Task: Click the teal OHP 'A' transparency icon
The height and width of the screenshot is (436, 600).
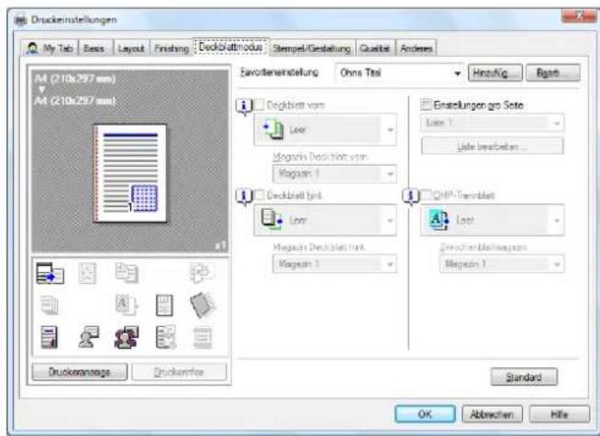Action: [439, 220]
